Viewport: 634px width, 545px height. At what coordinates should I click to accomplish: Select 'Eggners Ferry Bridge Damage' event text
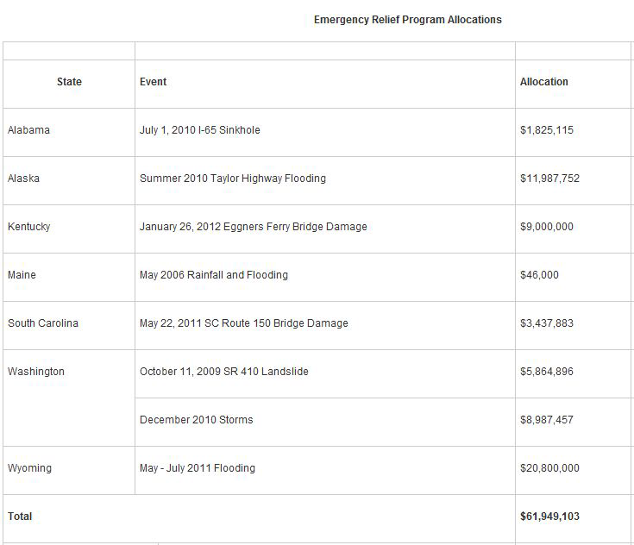coord(295,227)
